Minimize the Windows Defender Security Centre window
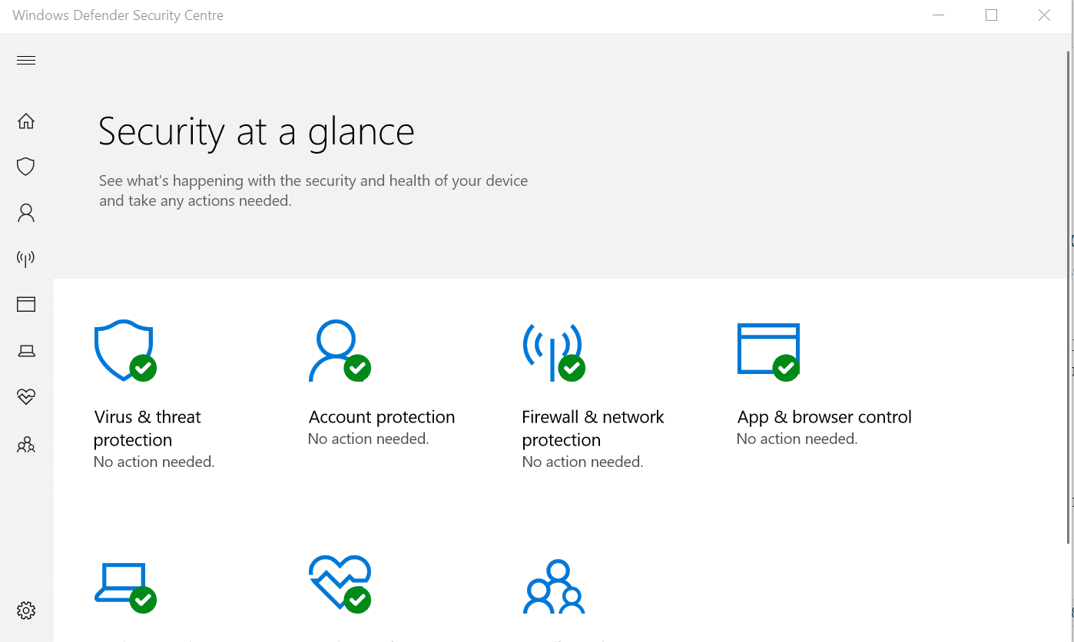This screenshot has width=1074, height=642. pos(938,15)
